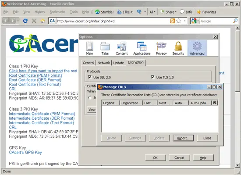Click the Import... button in Manage CRLs
This screenshot has width=241, height=175.
tap(183, 138)
